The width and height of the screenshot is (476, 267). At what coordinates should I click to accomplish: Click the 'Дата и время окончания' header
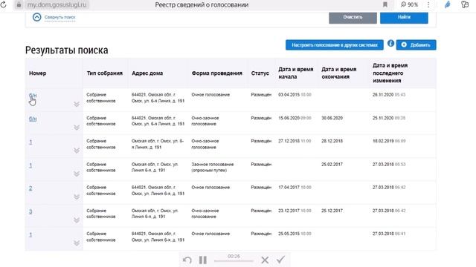339,73
